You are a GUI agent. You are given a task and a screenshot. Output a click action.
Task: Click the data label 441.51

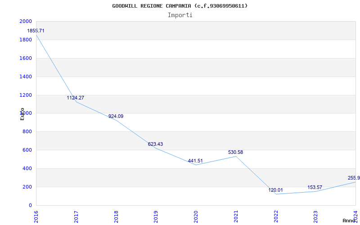(195, 161)
